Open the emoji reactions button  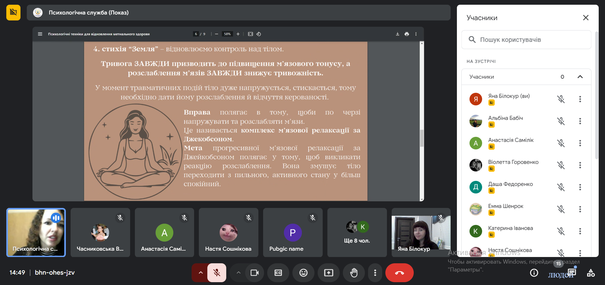pyautogui.click(x=303, y=273)
